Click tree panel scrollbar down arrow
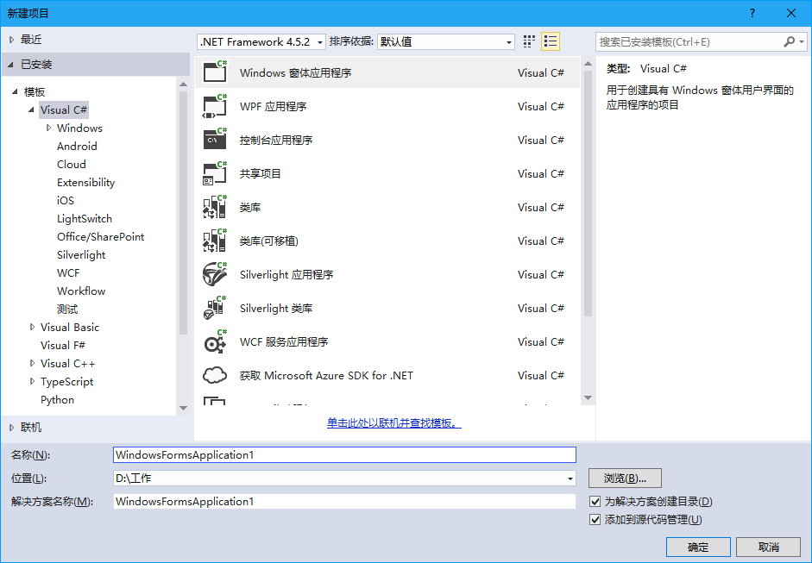 pos(183,409)
